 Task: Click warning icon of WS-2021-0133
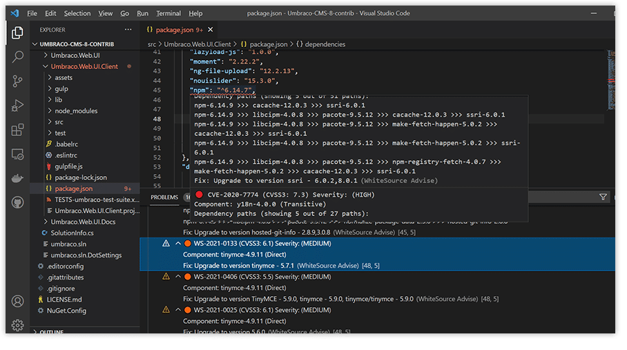click(166, 243)
